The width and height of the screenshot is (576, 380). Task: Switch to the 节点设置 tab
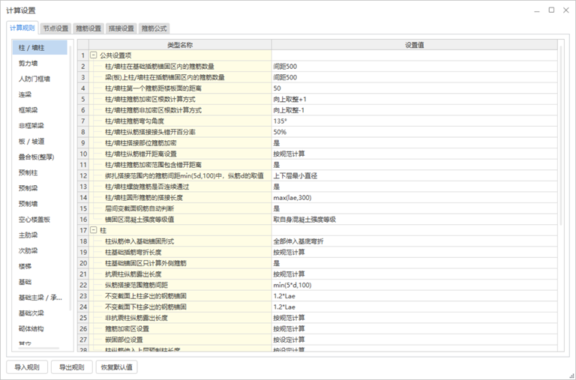coord(55,28)
